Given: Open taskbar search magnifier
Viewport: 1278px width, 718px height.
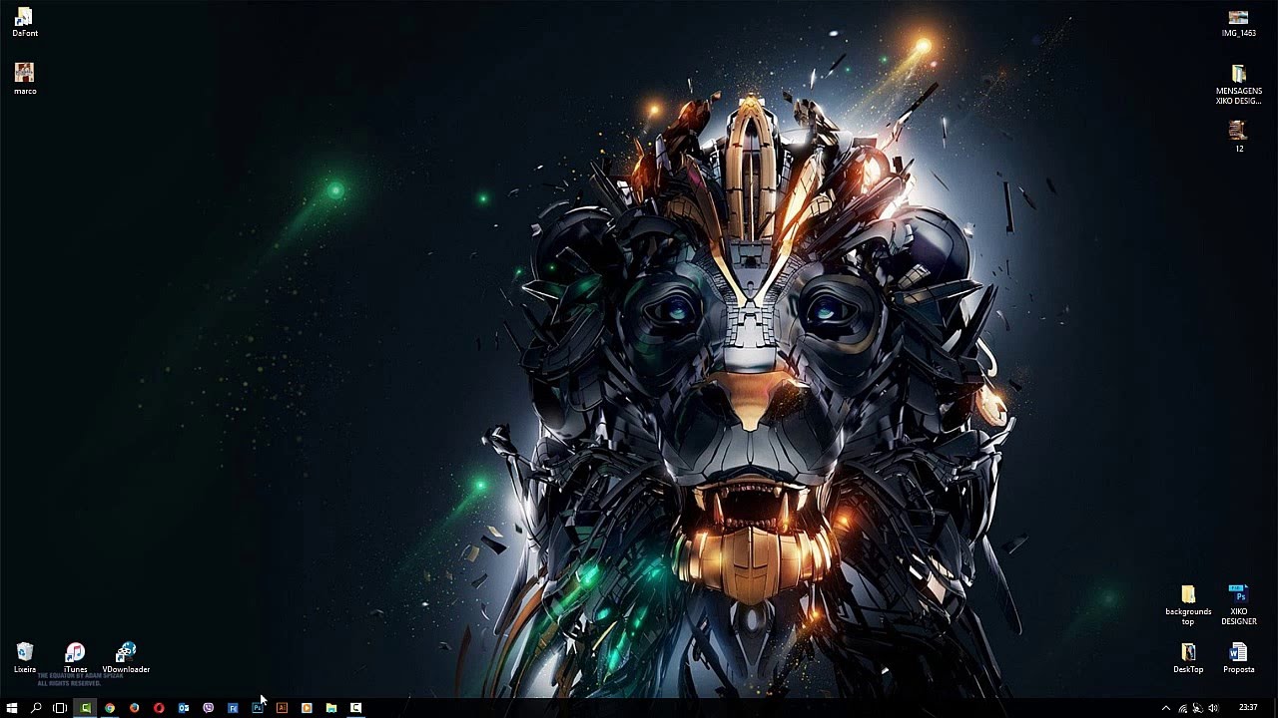Looking at the screenshot, I should pyautogui.click(x=36, y=708).
